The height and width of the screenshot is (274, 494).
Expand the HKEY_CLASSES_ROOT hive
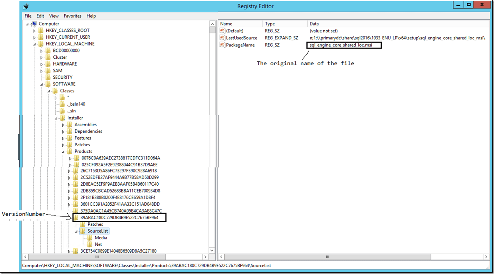(34, 31)
